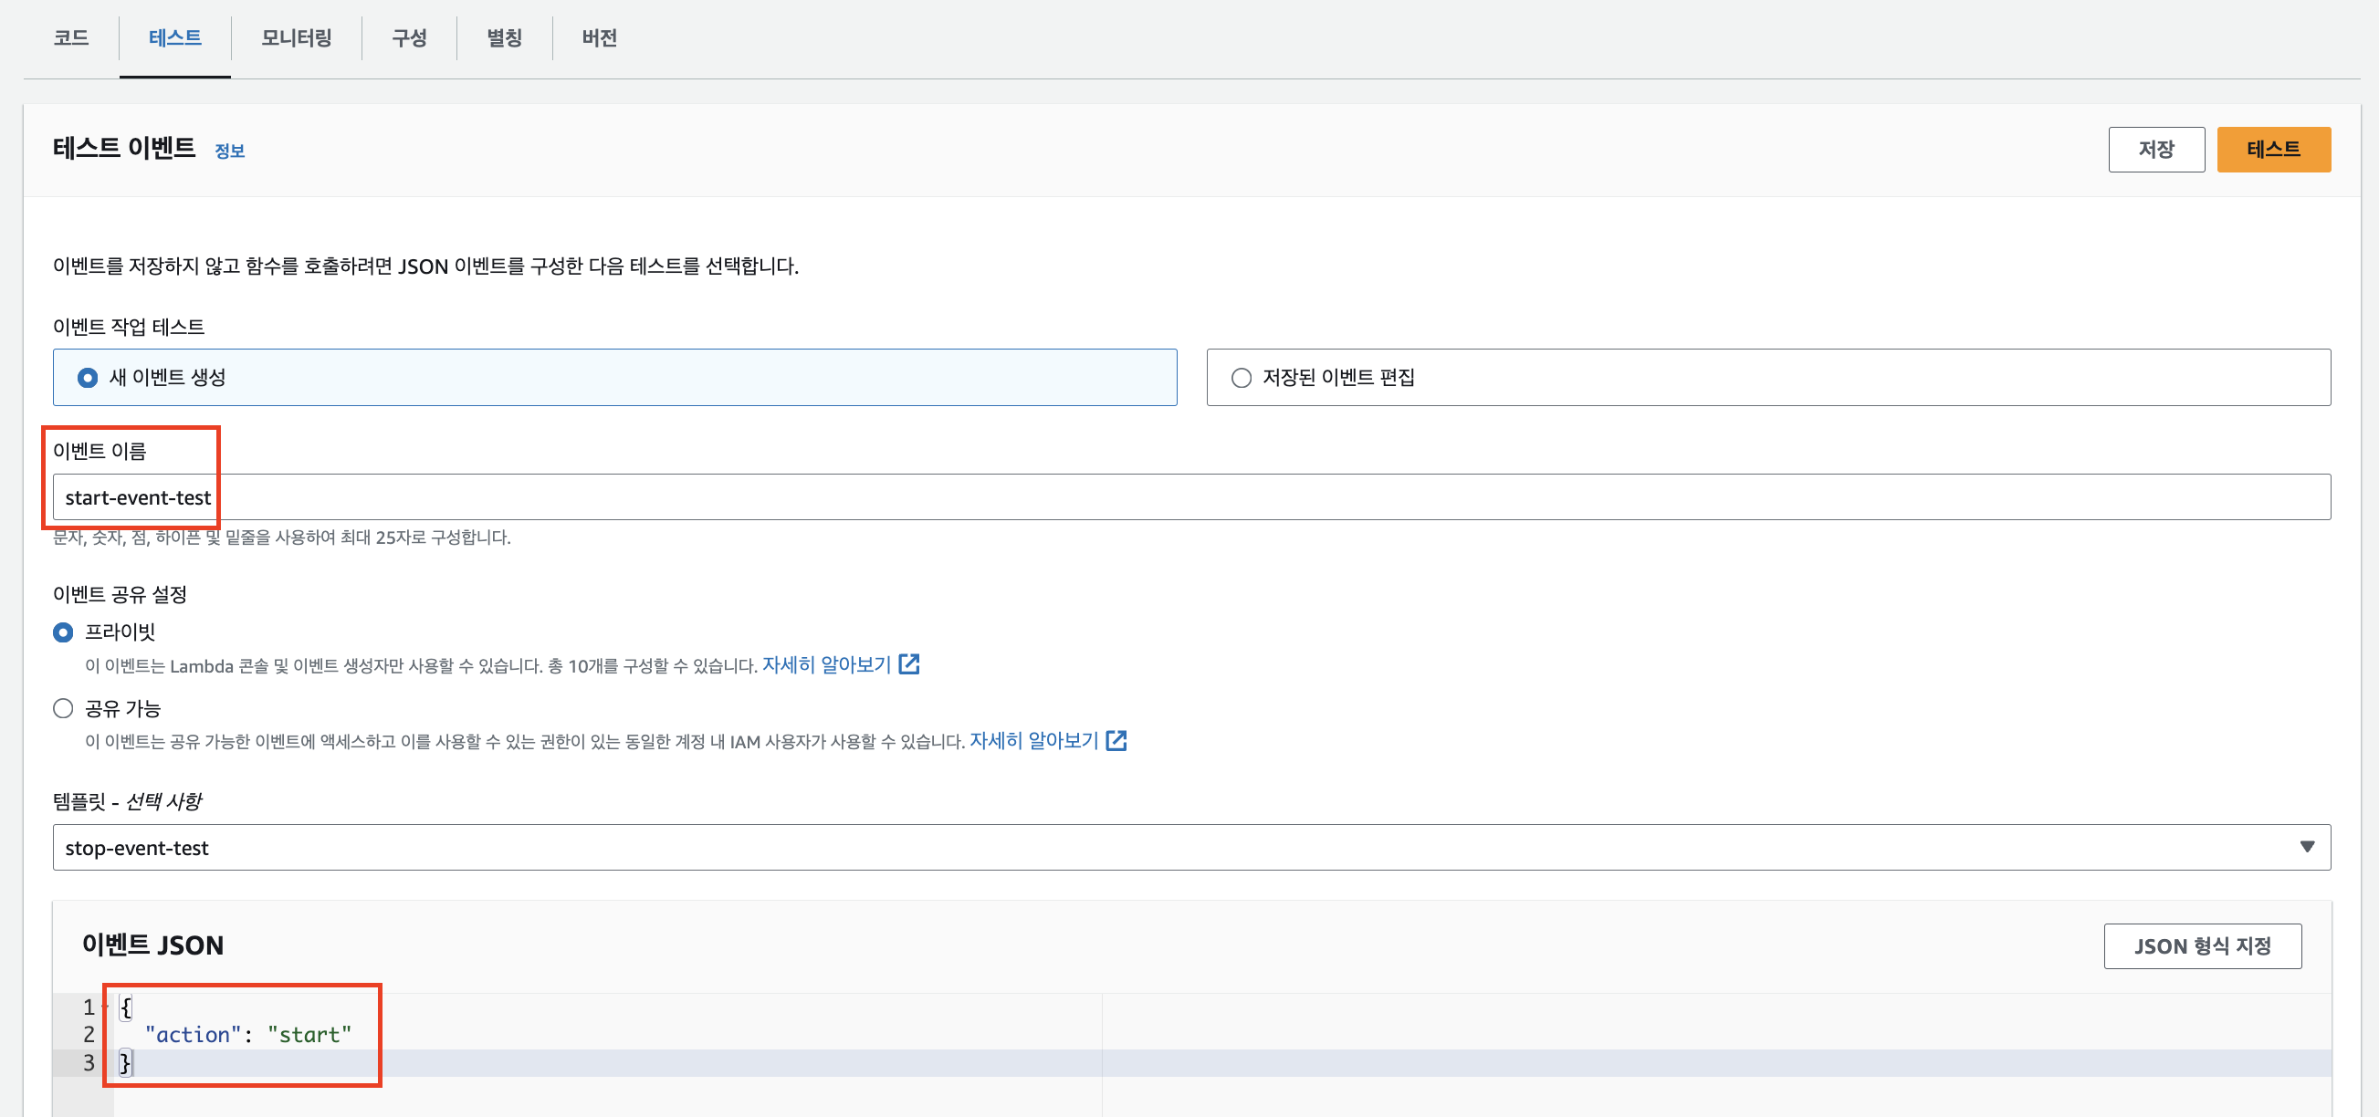
Task: Click the 저장 button
Action: [2155, 150]
